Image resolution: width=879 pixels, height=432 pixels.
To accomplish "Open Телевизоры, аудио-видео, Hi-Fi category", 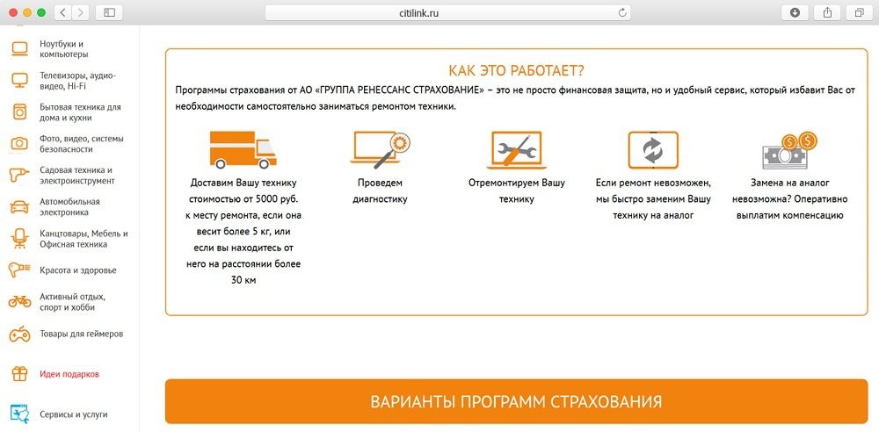I will pos(78,81).
